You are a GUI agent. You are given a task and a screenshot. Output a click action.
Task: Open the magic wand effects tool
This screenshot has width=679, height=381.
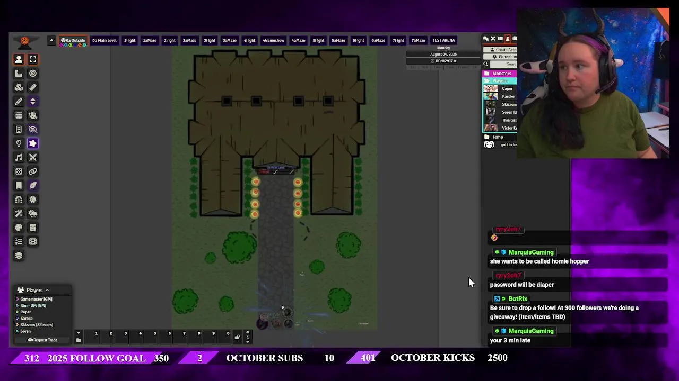19,214
